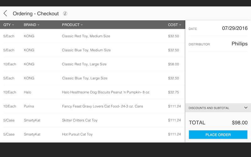
Task: Select the Fancy Feast Gravy Lovers row
Action: click(x=93, y=106)
